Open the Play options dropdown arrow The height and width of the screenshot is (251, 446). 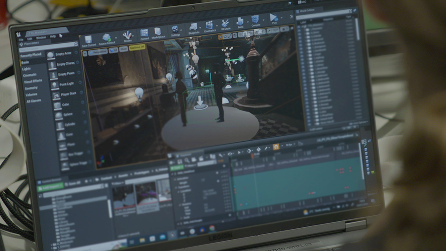pyautogui.click(x=282, y=18)
